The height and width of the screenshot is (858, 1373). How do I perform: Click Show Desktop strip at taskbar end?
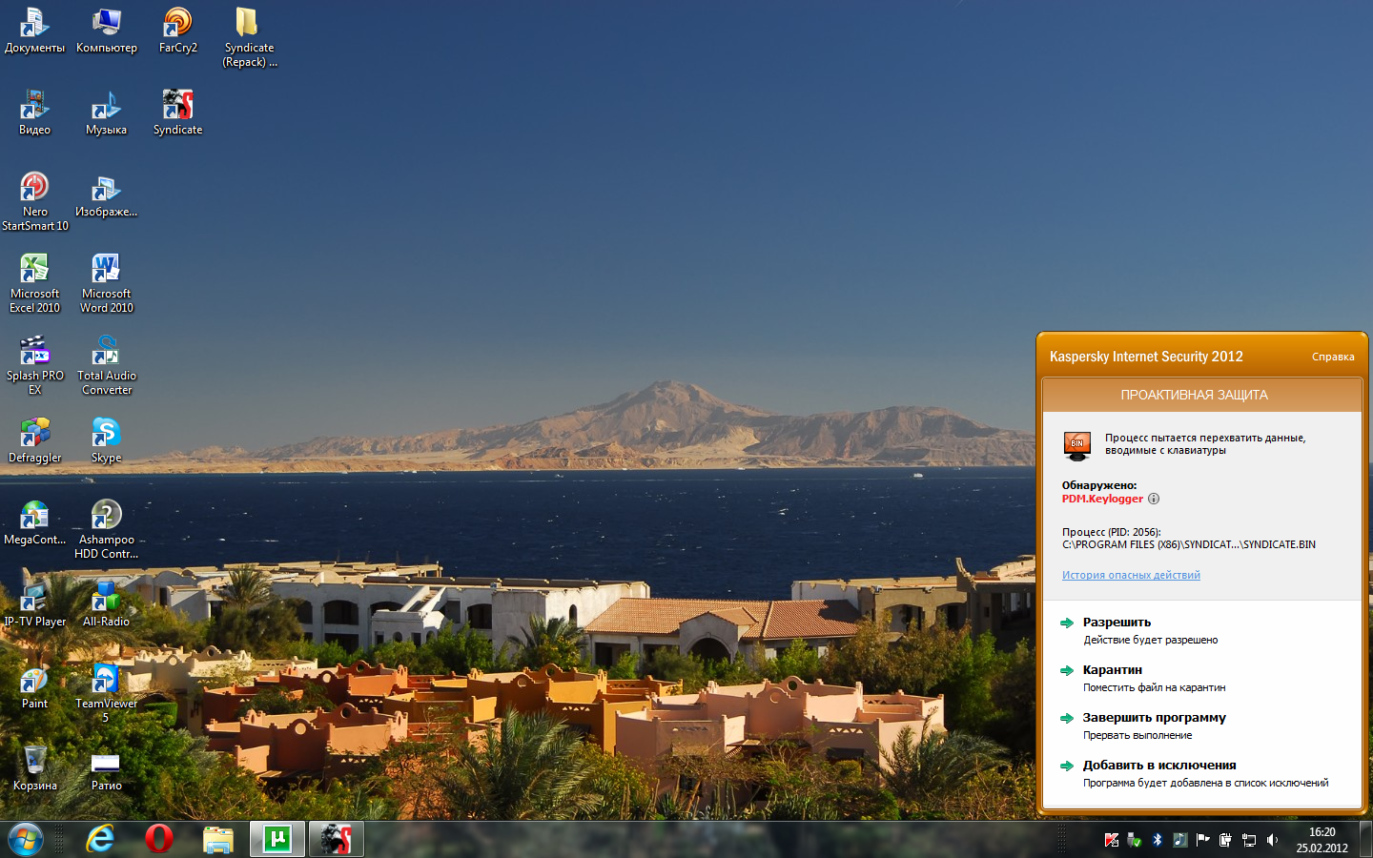pos(1365,840)
